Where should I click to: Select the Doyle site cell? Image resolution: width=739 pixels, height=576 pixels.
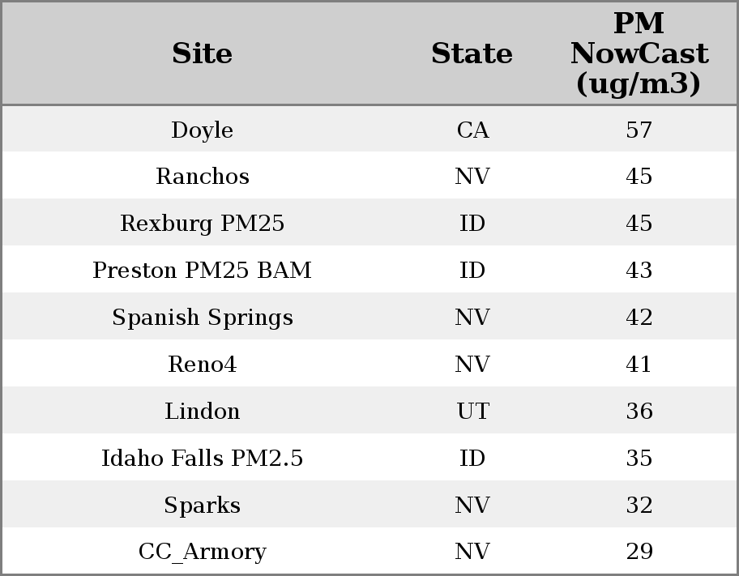[202, 130]
